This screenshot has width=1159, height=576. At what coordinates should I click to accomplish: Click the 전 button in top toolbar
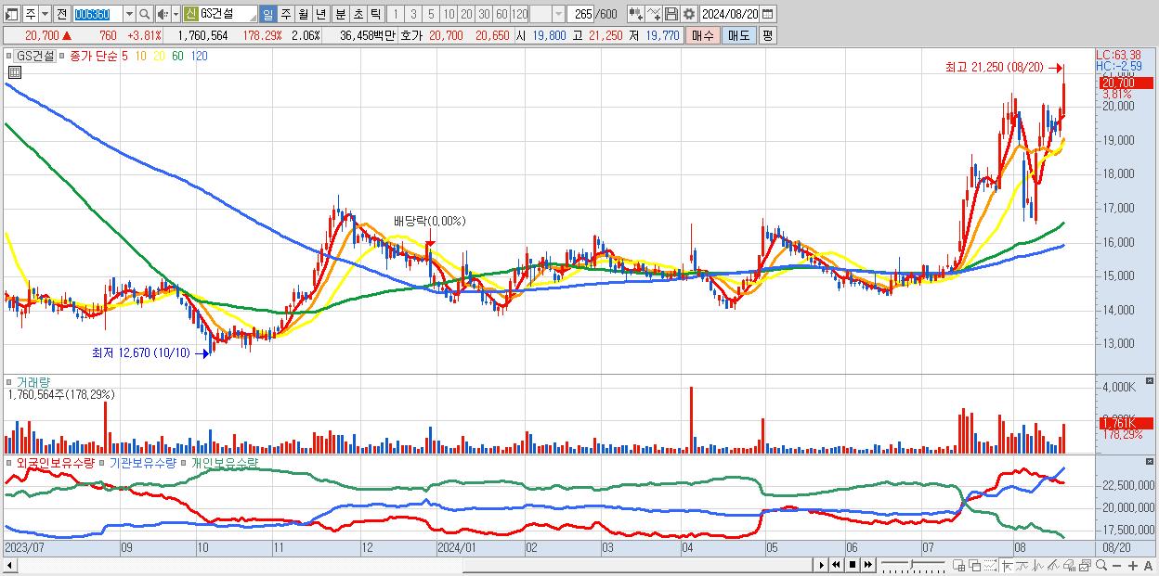point(61,14)
